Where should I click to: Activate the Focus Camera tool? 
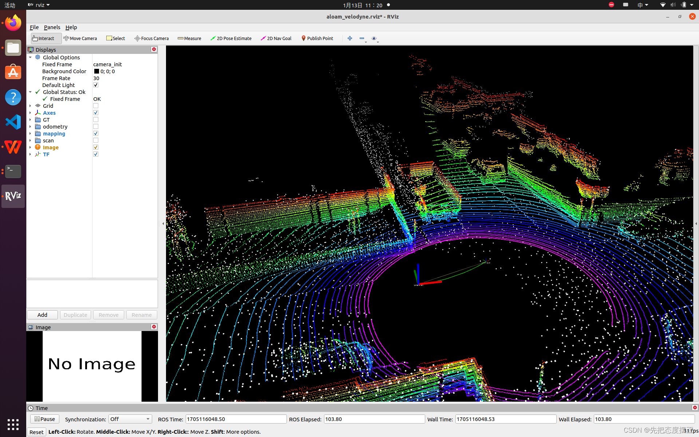click(151, 38)
